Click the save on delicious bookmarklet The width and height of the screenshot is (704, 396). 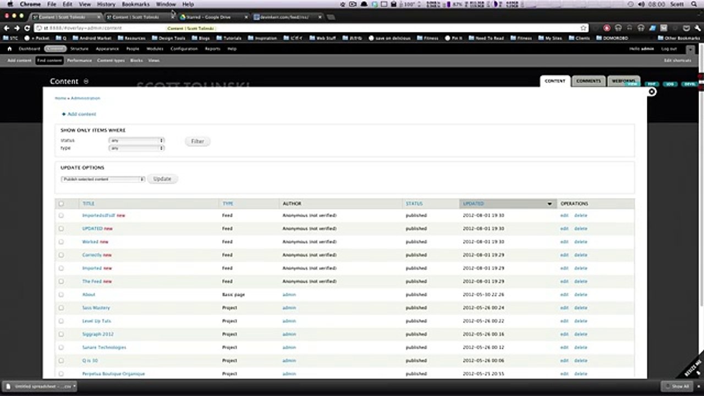(389, 38)
